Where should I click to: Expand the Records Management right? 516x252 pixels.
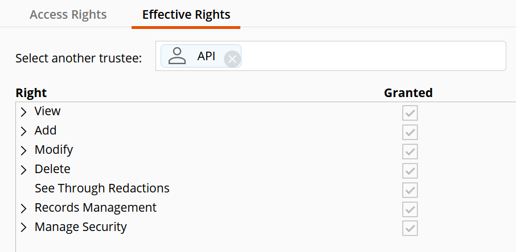click(23, 208)
